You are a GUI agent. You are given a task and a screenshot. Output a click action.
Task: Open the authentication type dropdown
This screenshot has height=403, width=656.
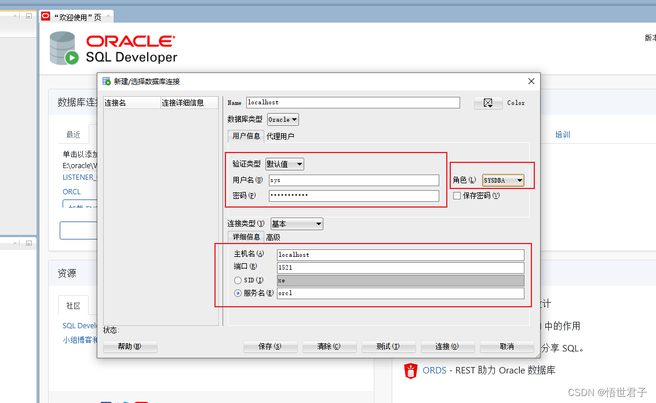(x=285, y=164)
